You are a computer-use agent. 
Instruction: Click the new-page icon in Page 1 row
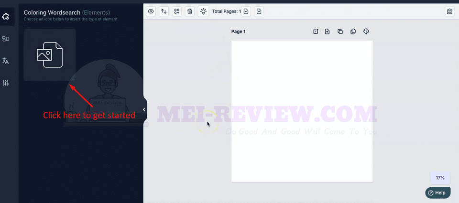327,32
